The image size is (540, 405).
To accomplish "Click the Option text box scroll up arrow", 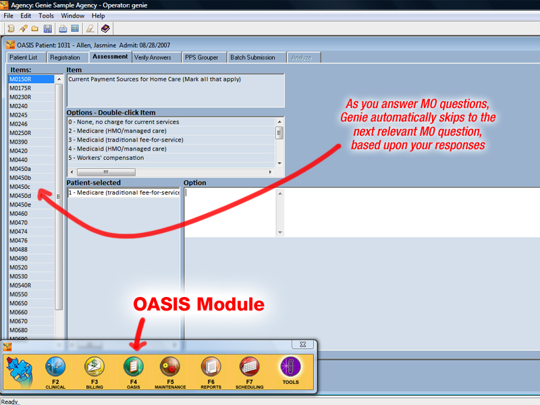I will 280,194.
